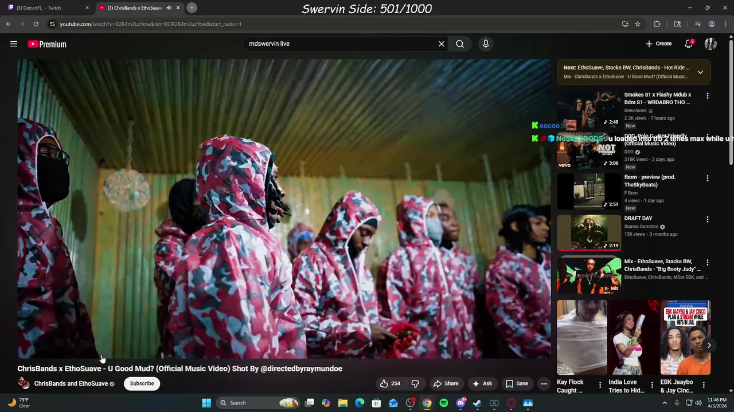Open the Ask AI button
Image resolution: width=734 pixels, height=412 pixels.
pos(482,383)
